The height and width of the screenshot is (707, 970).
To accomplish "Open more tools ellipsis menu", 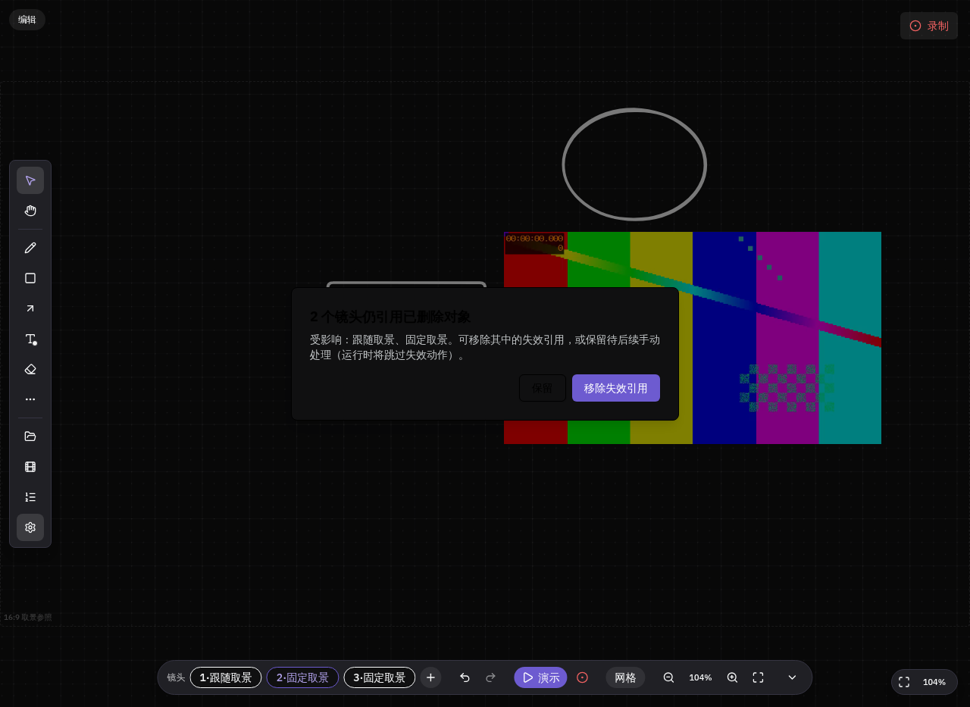I will pyautogui.click(x=30, y=399).
